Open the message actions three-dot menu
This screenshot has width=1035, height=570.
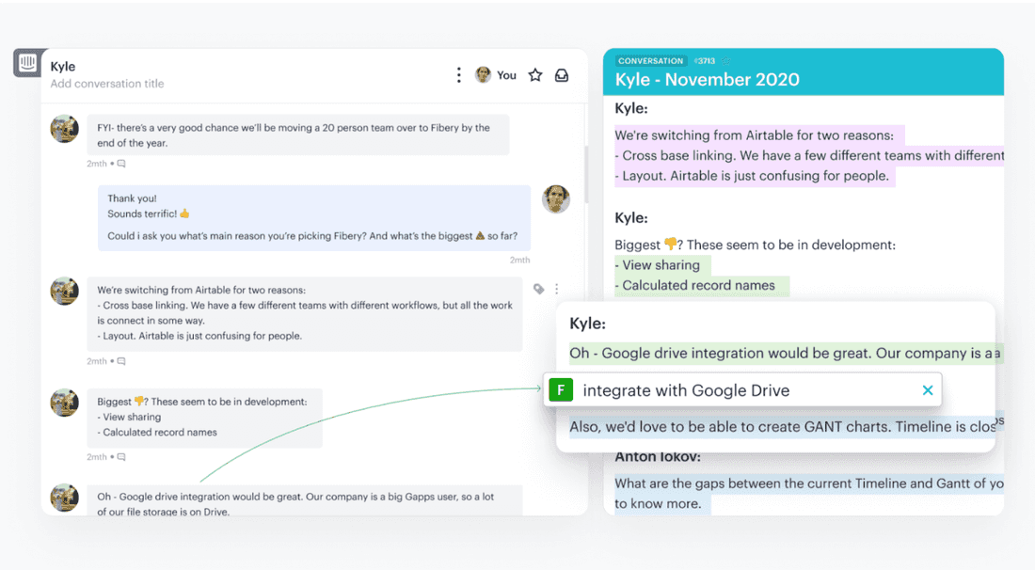pos(557,289)
